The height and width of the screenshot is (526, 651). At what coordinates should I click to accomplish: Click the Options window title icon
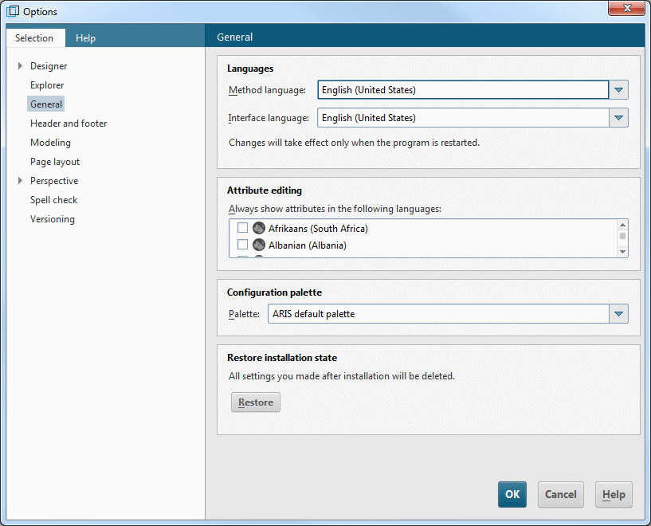pos(13,11)
